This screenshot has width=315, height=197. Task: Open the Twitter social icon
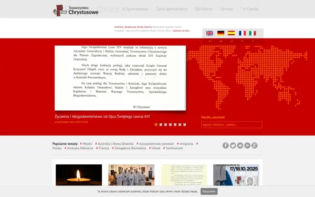(233, 146)
